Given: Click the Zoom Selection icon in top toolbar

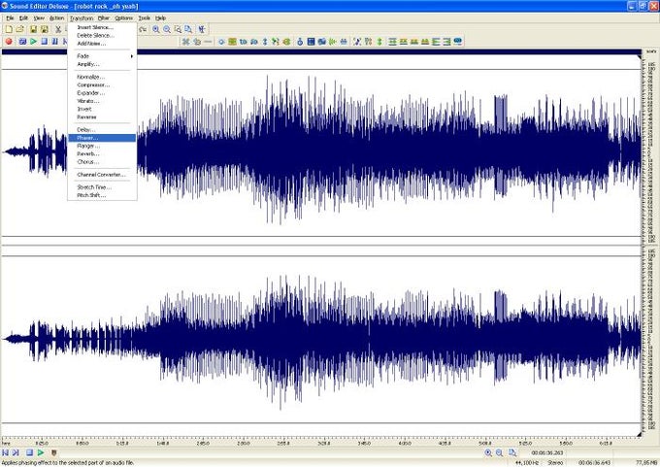Looking at the screenshot, I should click(x=178, y=29).
